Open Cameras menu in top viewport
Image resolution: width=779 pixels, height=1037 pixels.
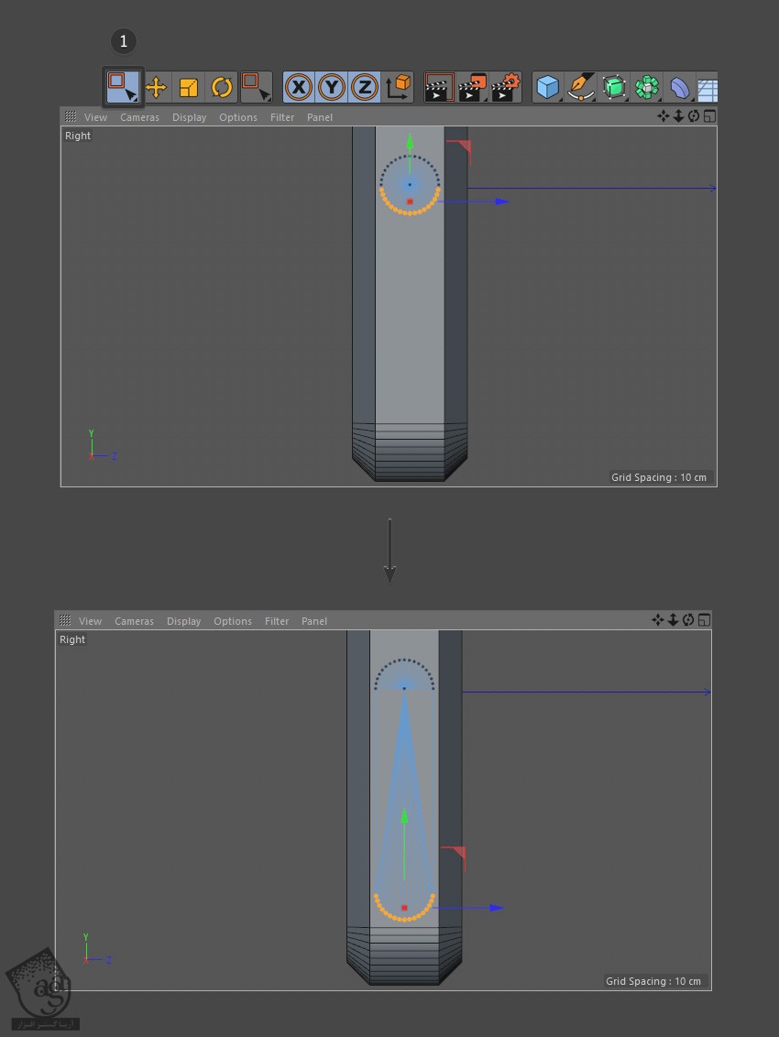click(x=139, y=117)
